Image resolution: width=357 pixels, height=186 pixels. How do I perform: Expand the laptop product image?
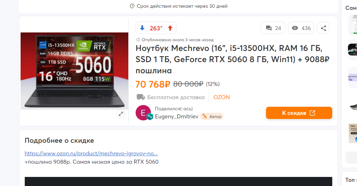point(121,114)
